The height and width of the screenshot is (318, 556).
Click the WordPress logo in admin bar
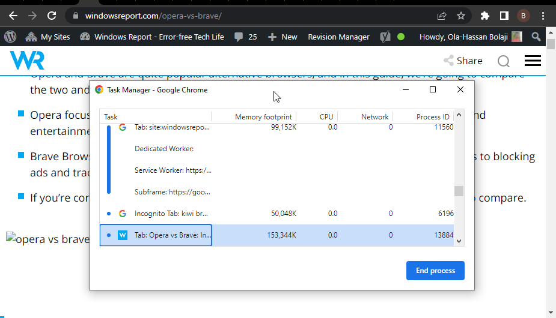pos(10,37)
